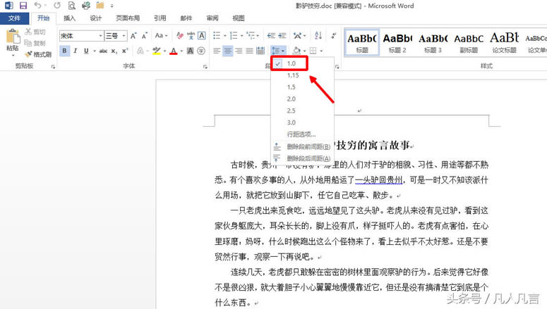547x309 pixels.
Task: Toggle center paragraph alignment
Action: click(228, 51)
